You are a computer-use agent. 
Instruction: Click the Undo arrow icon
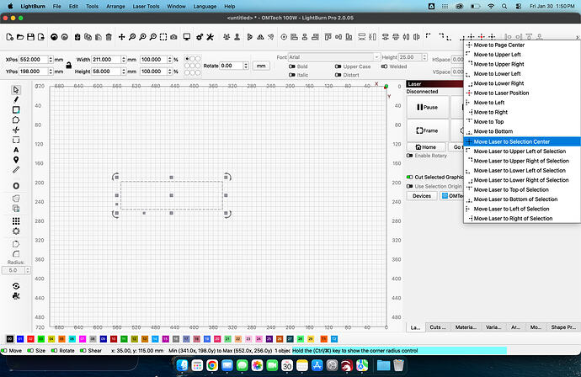coord(54,37)
